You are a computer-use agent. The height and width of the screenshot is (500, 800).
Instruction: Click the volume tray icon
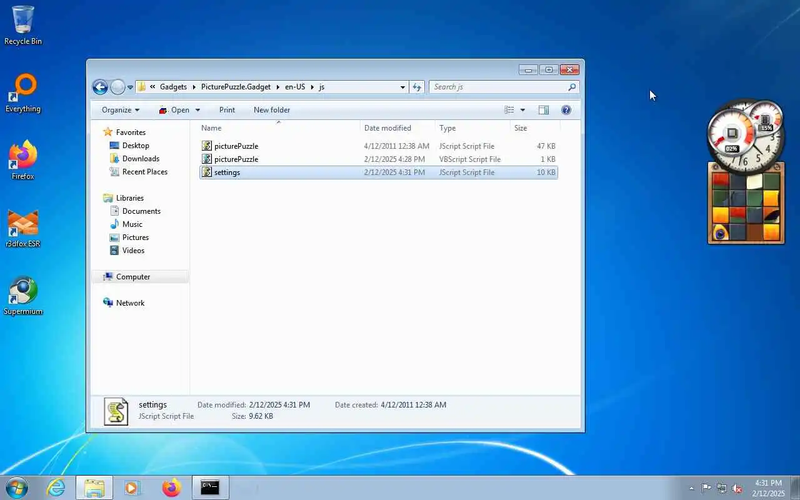click(737, 488)
